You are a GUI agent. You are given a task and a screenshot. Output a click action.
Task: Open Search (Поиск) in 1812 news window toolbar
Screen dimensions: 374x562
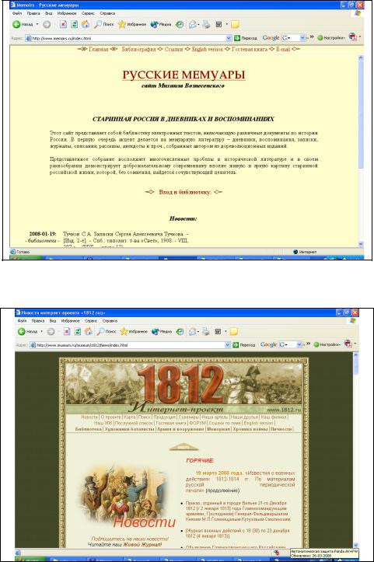(107, 332)
